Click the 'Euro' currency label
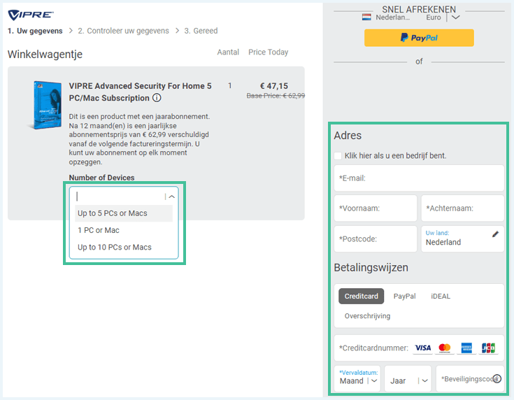This screenshot has width=514, height=400. click(x=434, y=17)
